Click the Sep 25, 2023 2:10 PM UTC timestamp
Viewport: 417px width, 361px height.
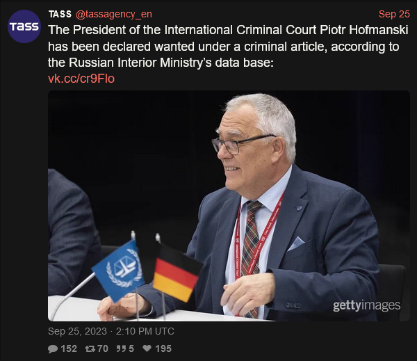tap(111, 332)
